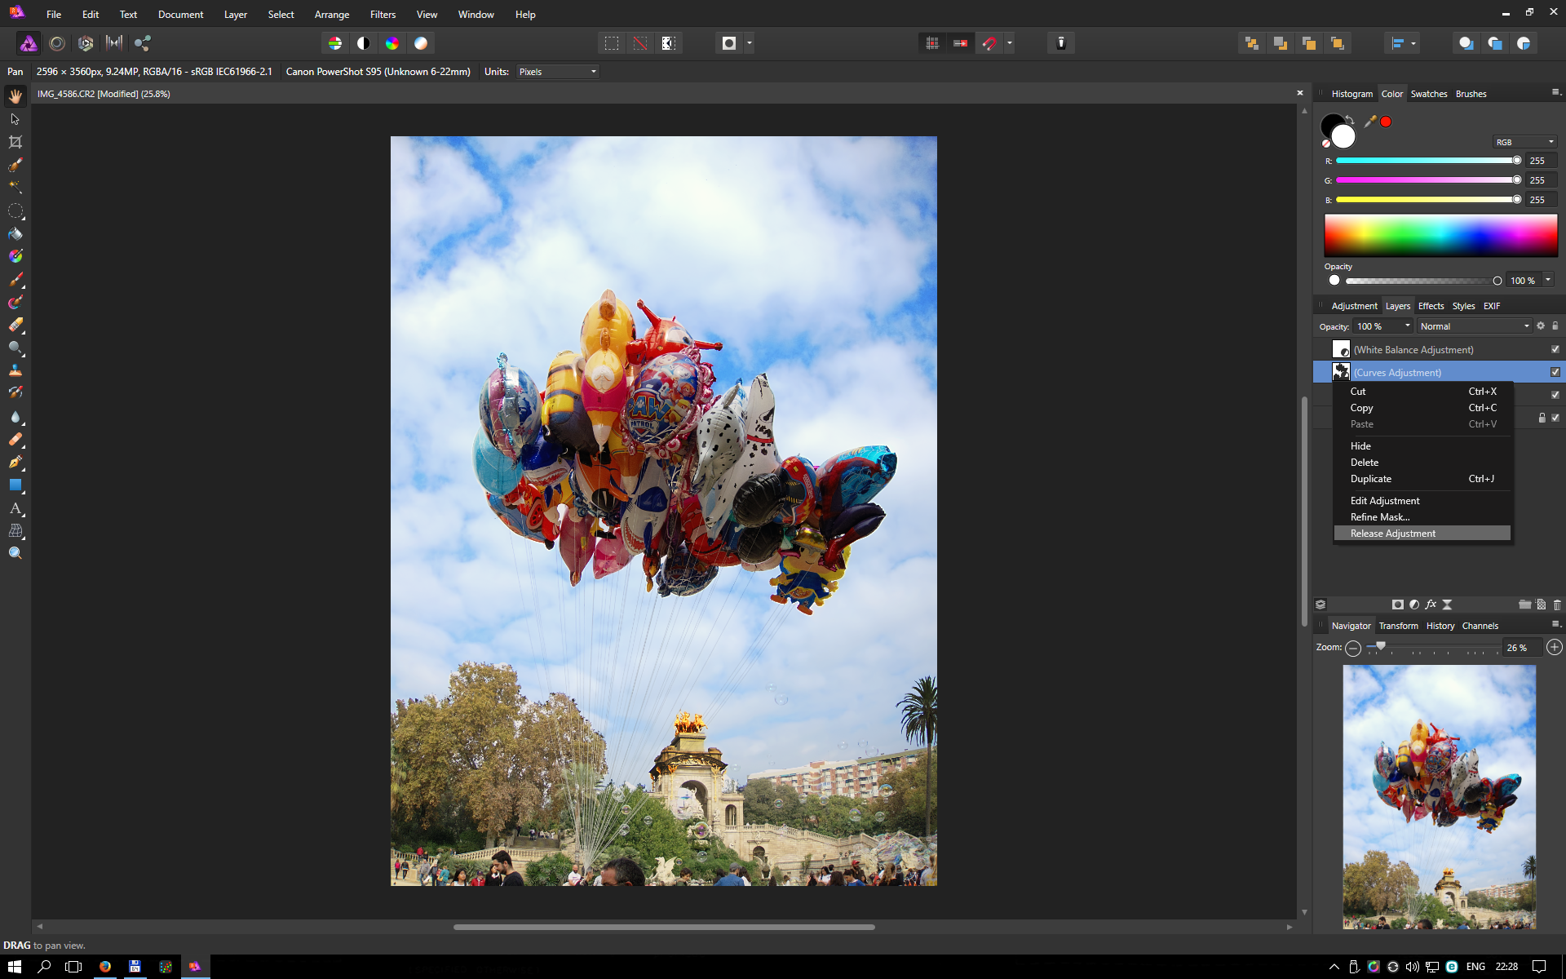
Task: Open the Alignment options dropdown
Action: (1403, 43)
